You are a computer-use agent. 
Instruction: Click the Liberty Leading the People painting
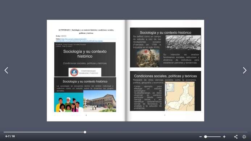point(148,58)
